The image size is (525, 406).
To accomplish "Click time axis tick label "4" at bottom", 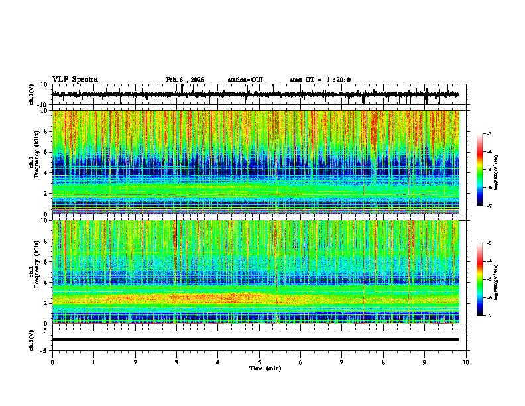I will [218, 362].
